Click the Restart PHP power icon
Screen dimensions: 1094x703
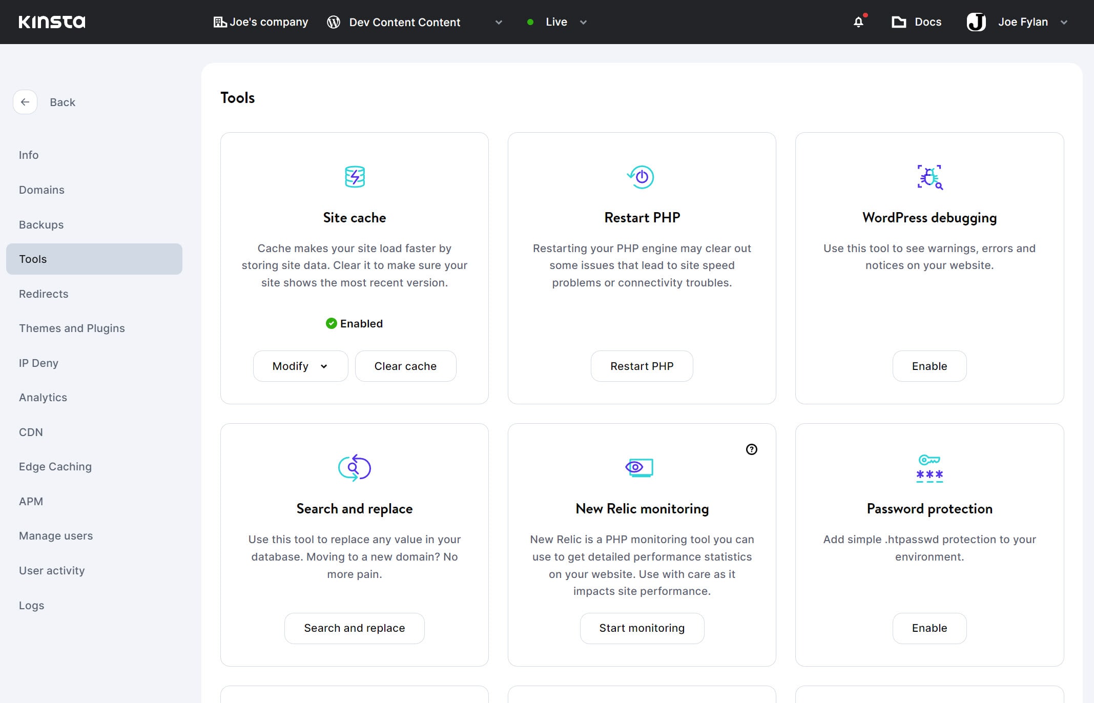point(641,177)
